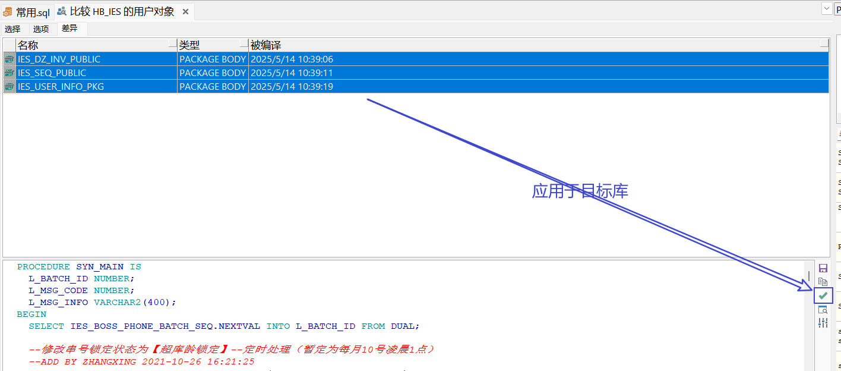The width and height of the screenshot is (841, 371).
Task: Click PACKAGE BODY cell of IES_DZ_INV_PUBLIC
Action: (213, 59)
